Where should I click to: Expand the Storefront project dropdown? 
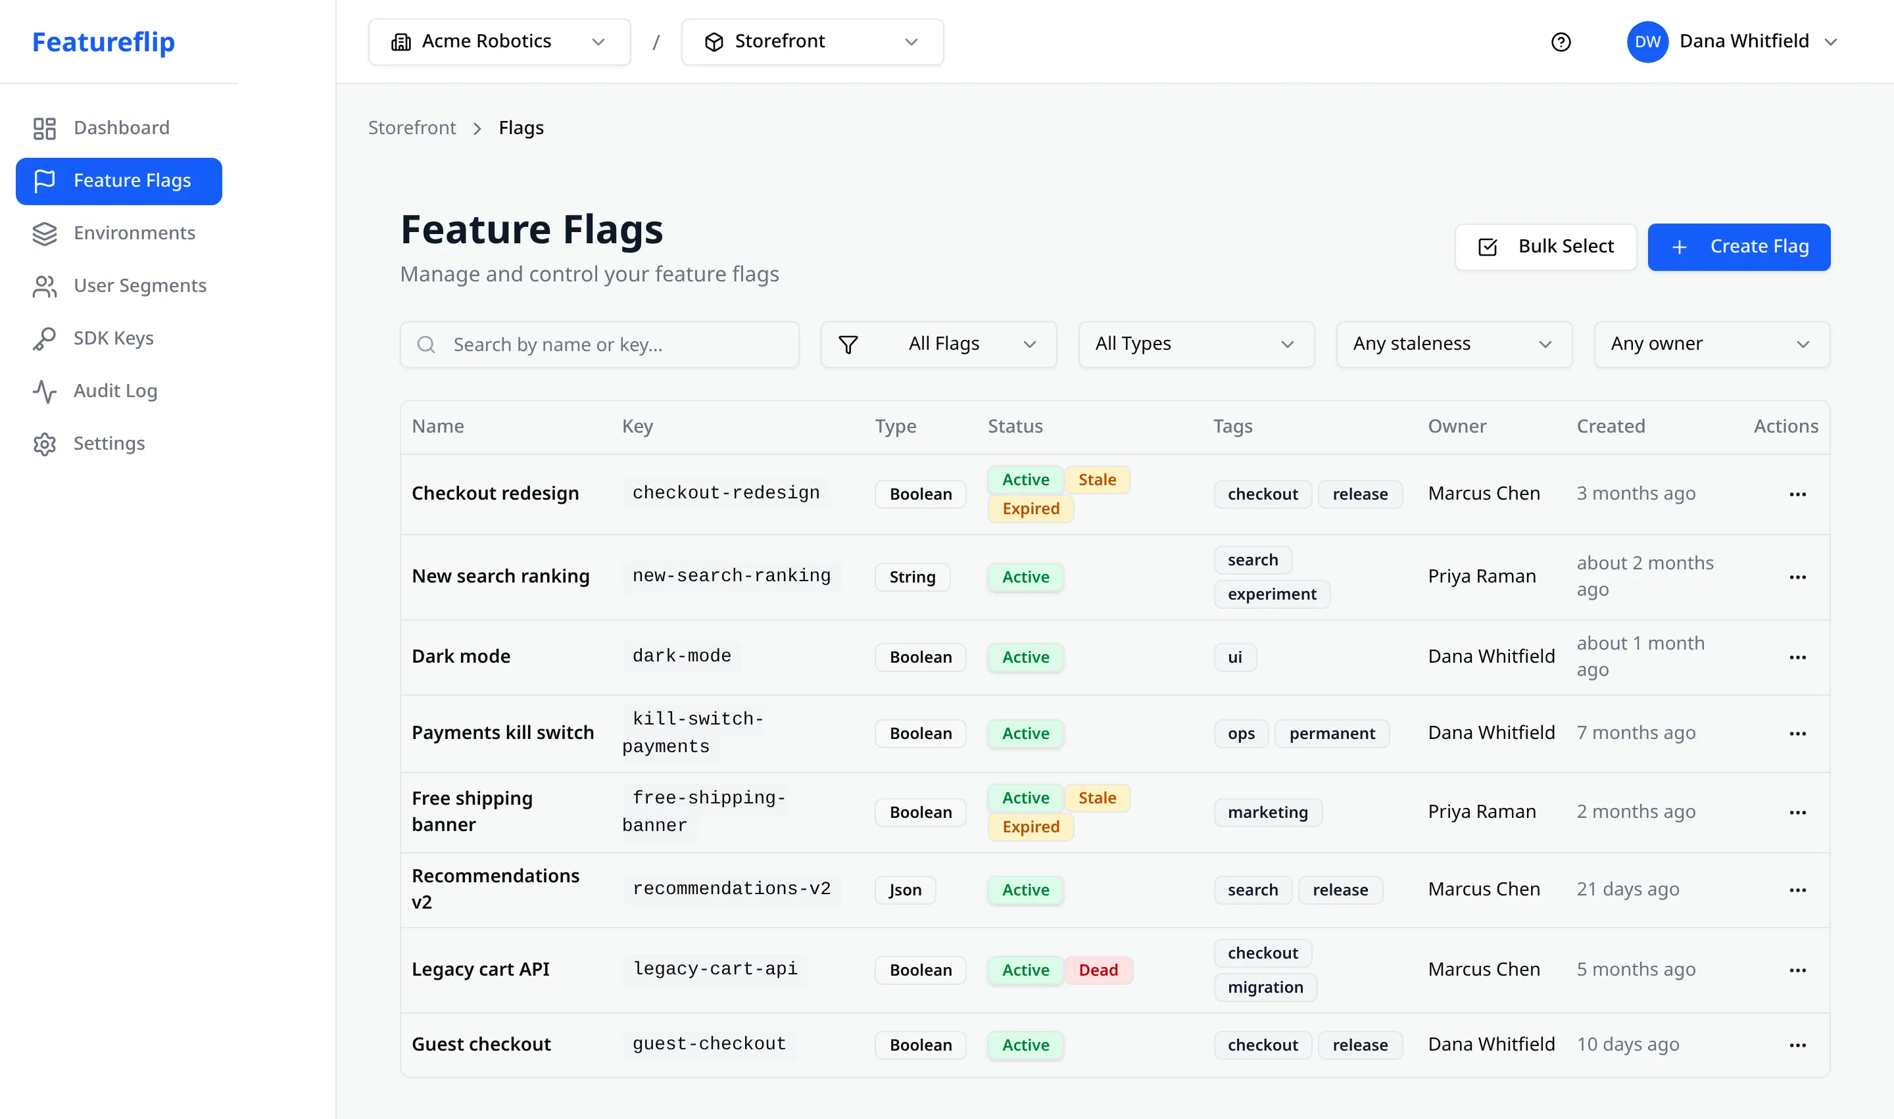[812, 42]
